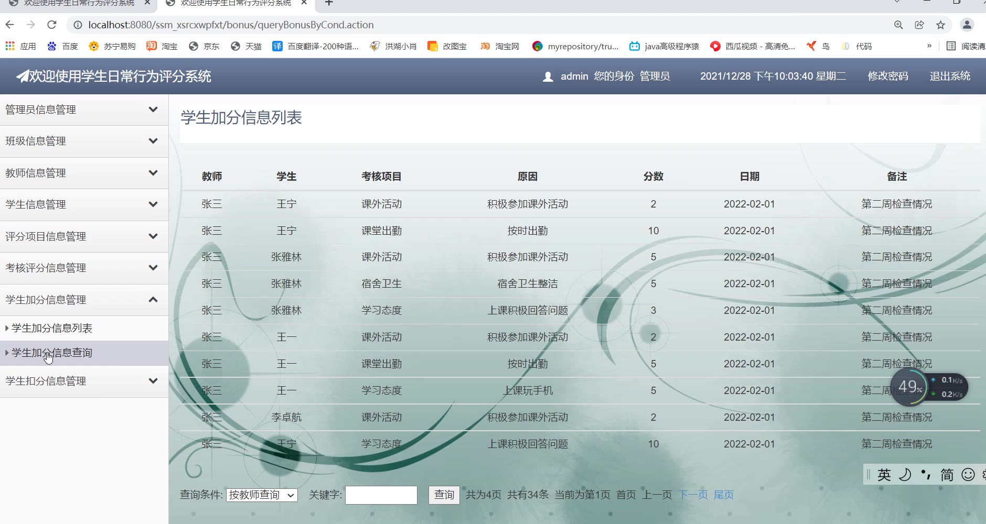
Task: Open the 代码 bookmark
Action: 856,46
